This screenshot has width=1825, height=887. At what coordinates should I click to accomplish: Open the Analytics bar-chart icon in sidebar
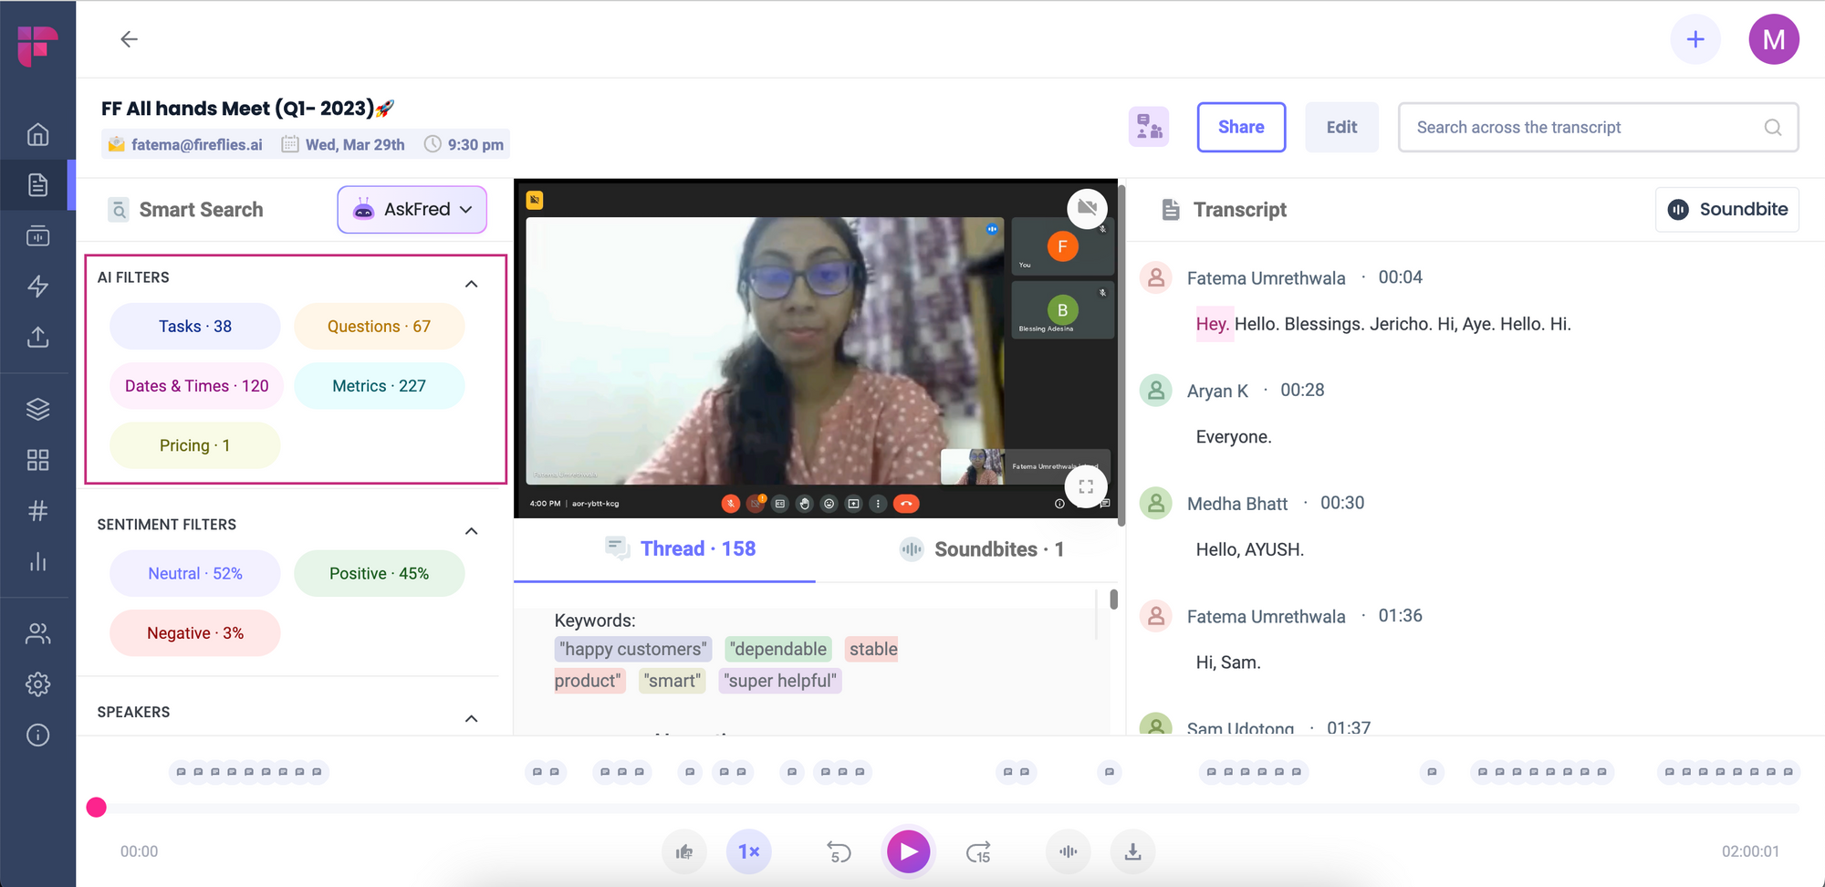pos(37,562)
